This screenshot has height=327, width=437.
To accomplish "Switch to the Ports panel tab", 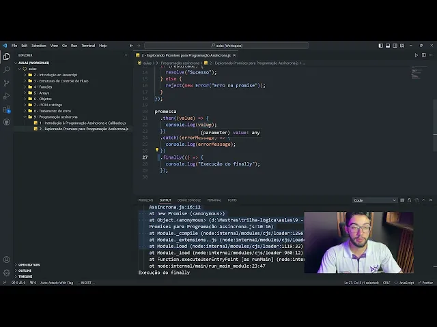I will (x=232, y=200).
